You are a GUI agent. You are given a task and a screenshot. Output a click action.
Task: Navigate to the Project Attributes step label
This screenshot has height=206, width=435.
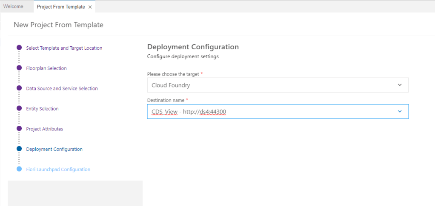click(45, 129)
